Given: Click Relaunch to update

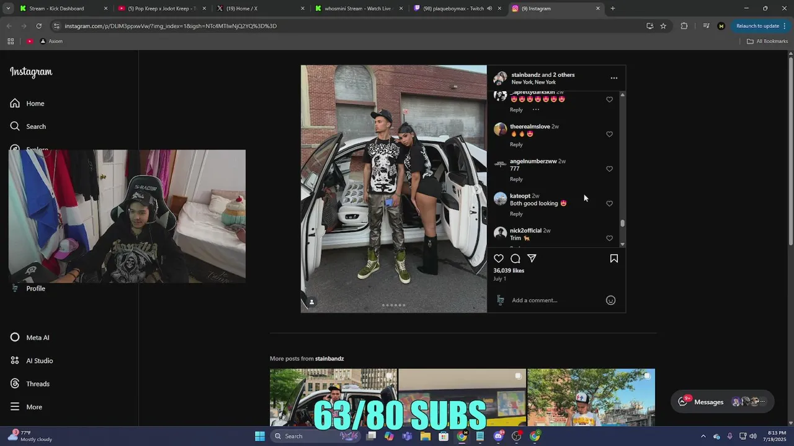Looking at the screenshot, I should 757,26.
